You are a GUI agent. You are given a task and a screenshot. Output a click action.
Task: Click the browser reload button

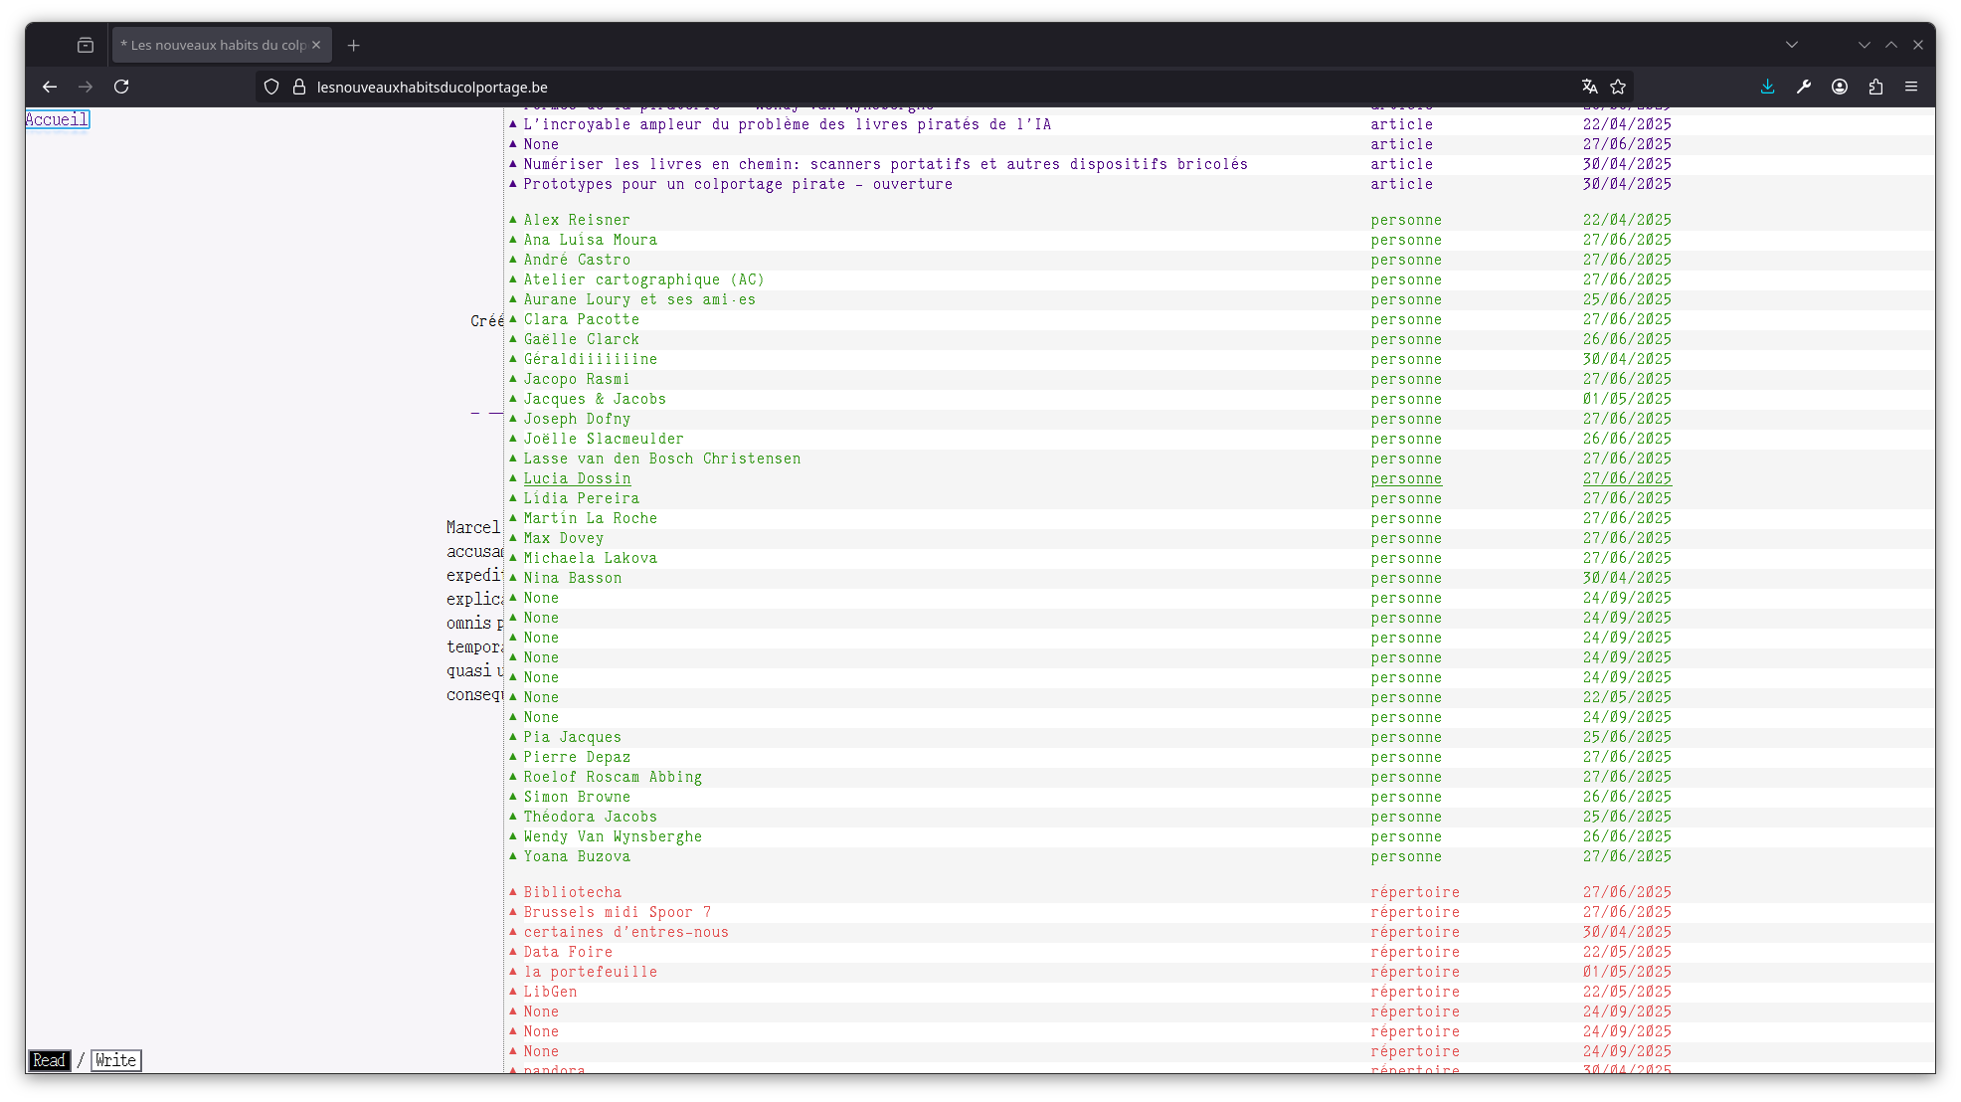pos(121,87)
